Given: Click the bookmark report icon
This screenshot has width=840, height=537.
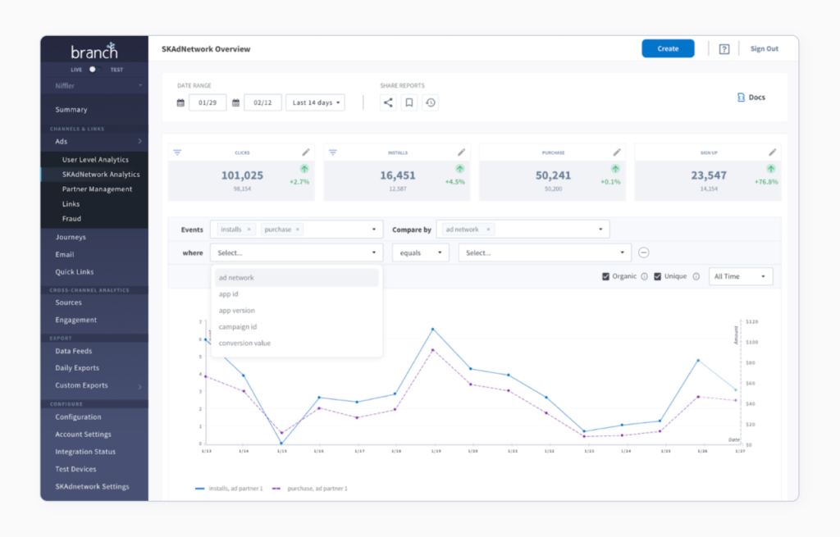Looking at the screenshot, I should (409, 102).
